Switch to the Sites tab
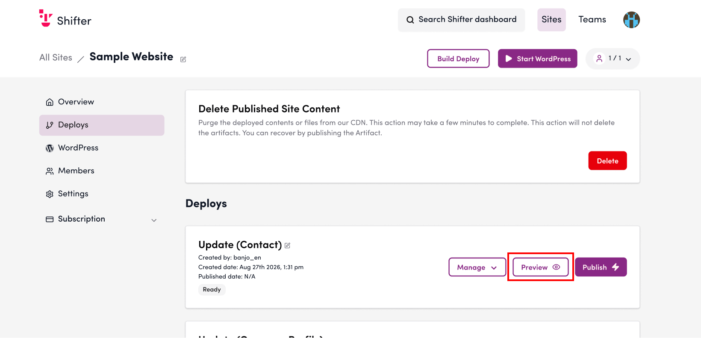The width and height of the screenshot is (701, 338). coord(551,20)
